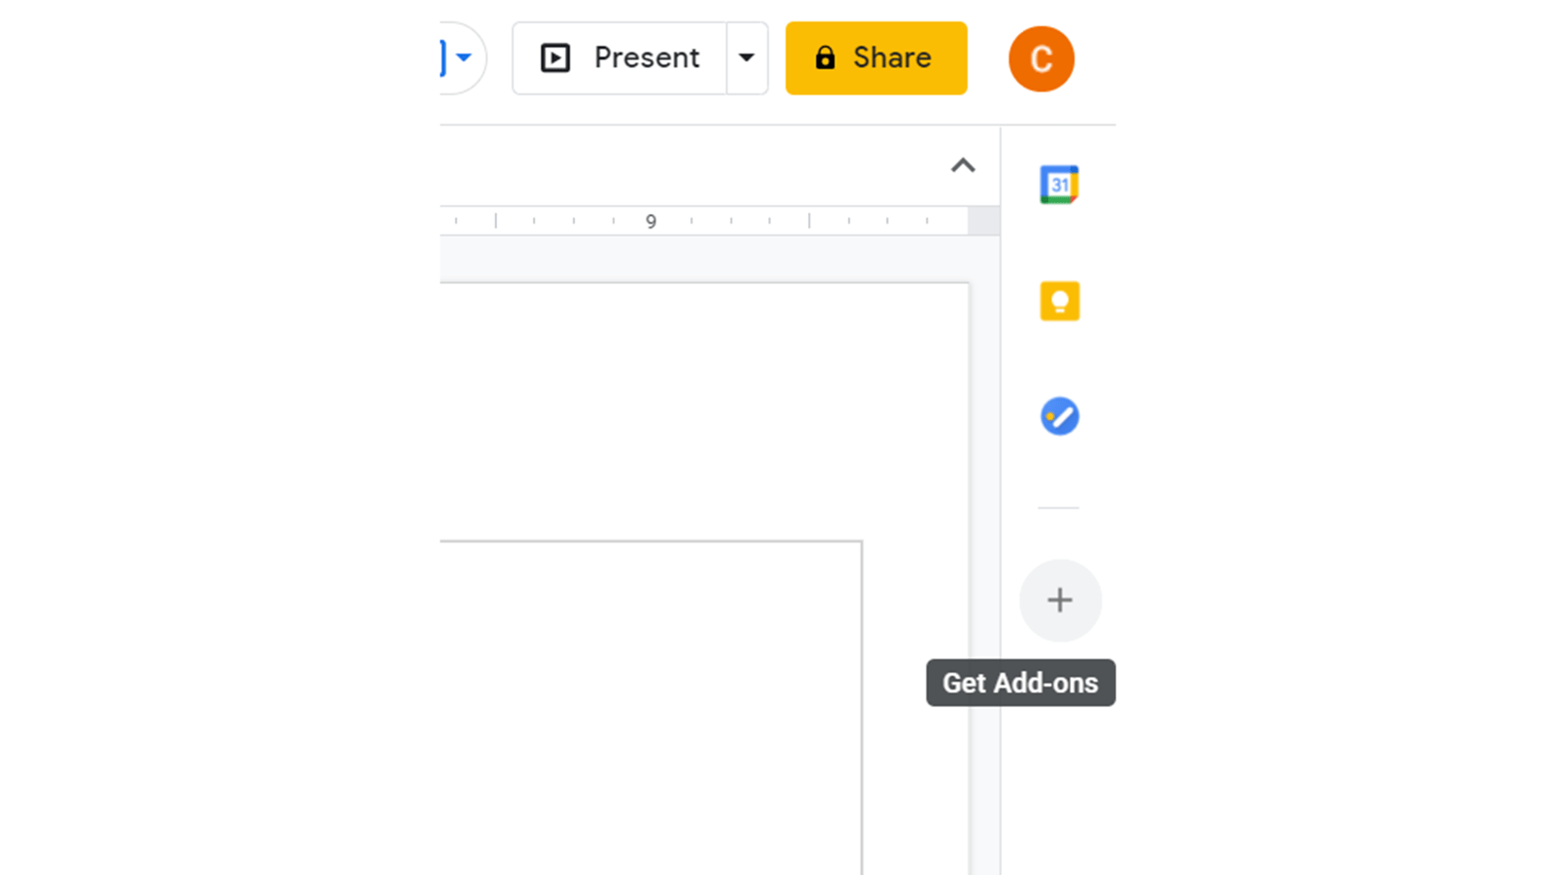Viewport: 1556px width, 875px height.
Task: Click the partially visible blue button at left
Action: point(443,58)
